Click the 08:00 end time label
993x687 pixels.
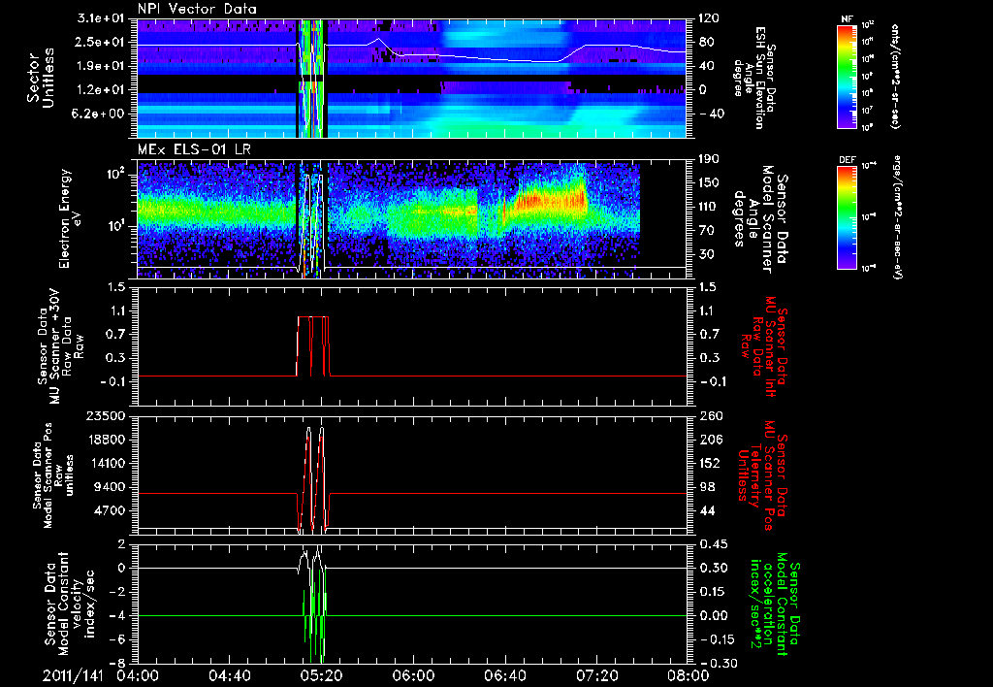coord(689,675)
